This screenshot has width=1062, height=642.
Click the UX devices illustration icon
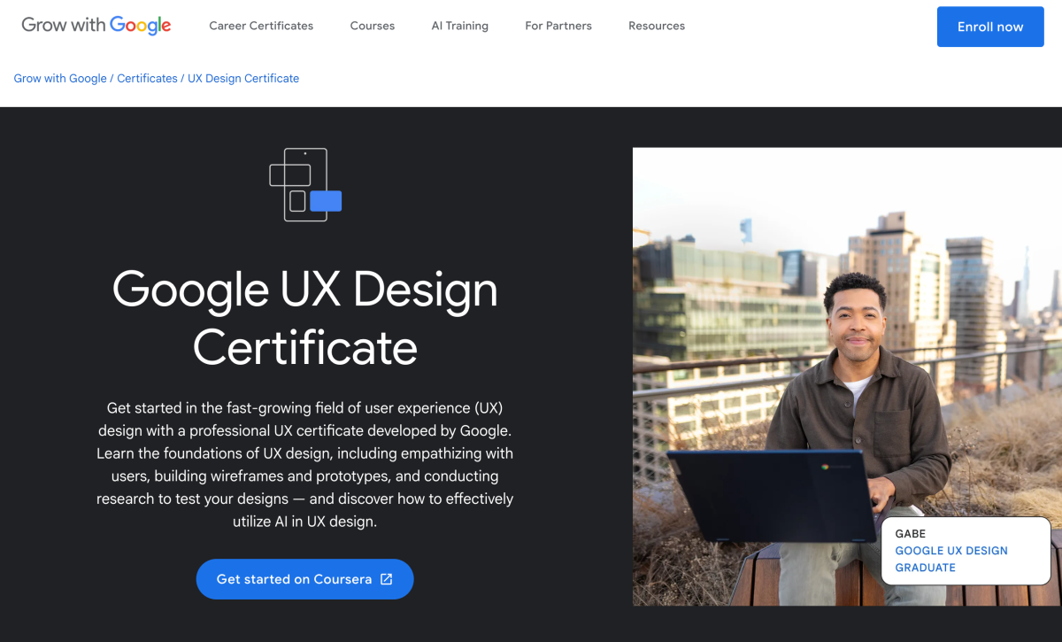point(305,185)
